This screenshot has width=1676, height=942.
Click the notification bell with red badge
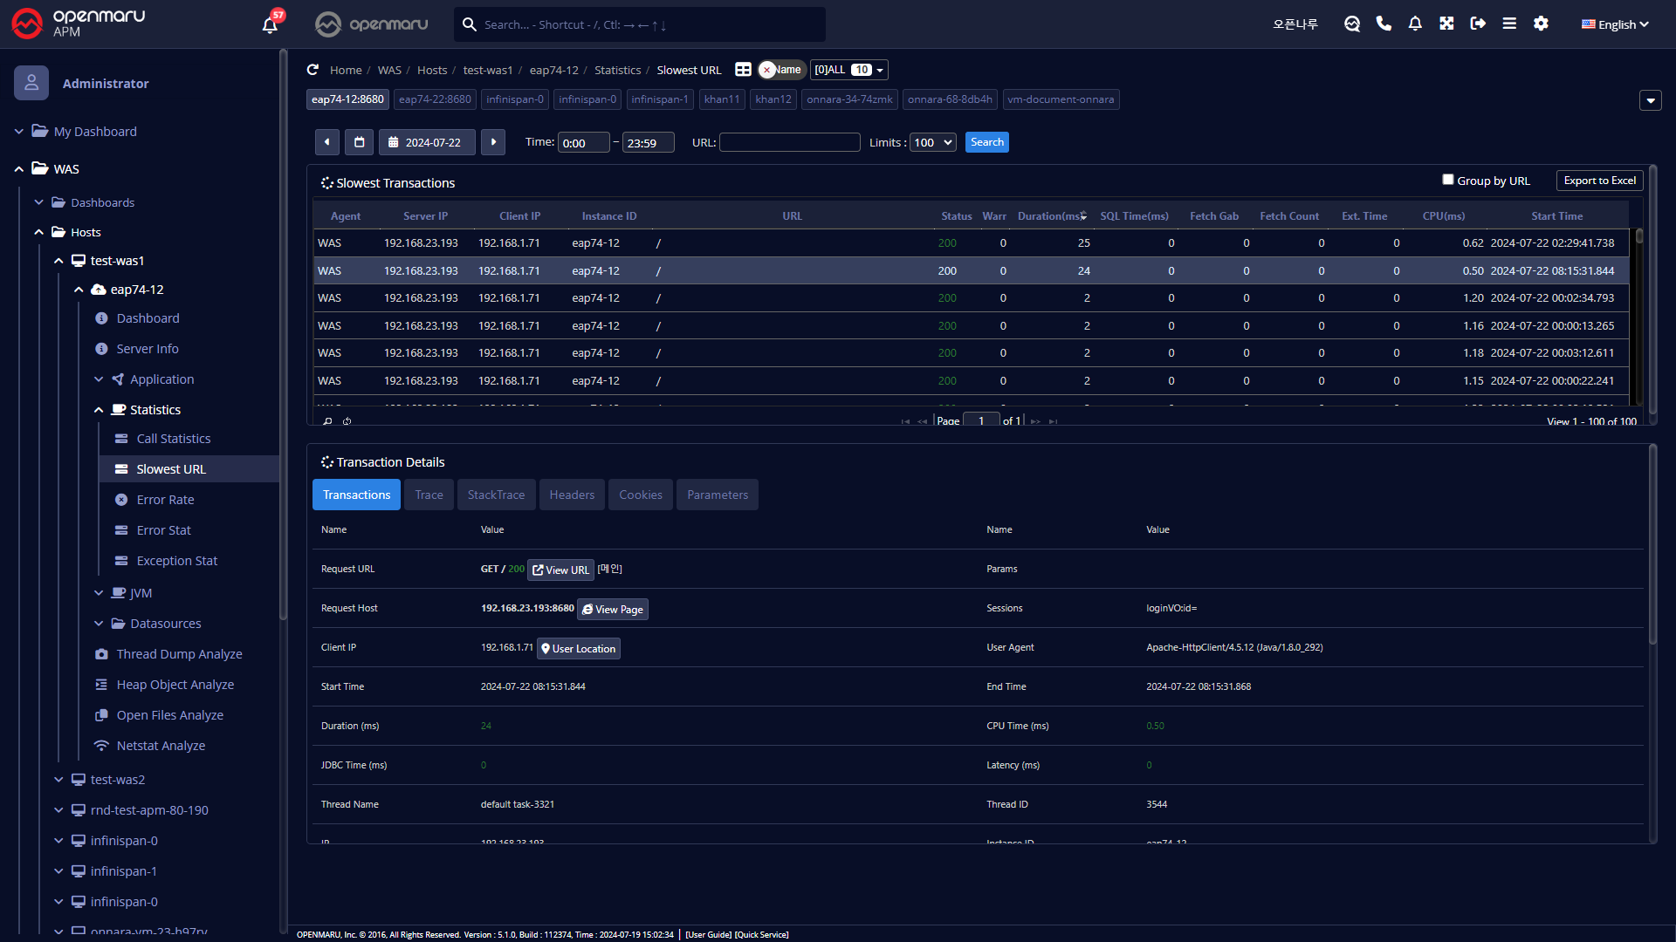pyautogui.click(x=270, y=24)
